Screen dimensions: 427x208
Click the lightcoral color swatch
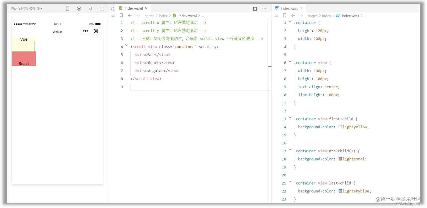[340, 159]
